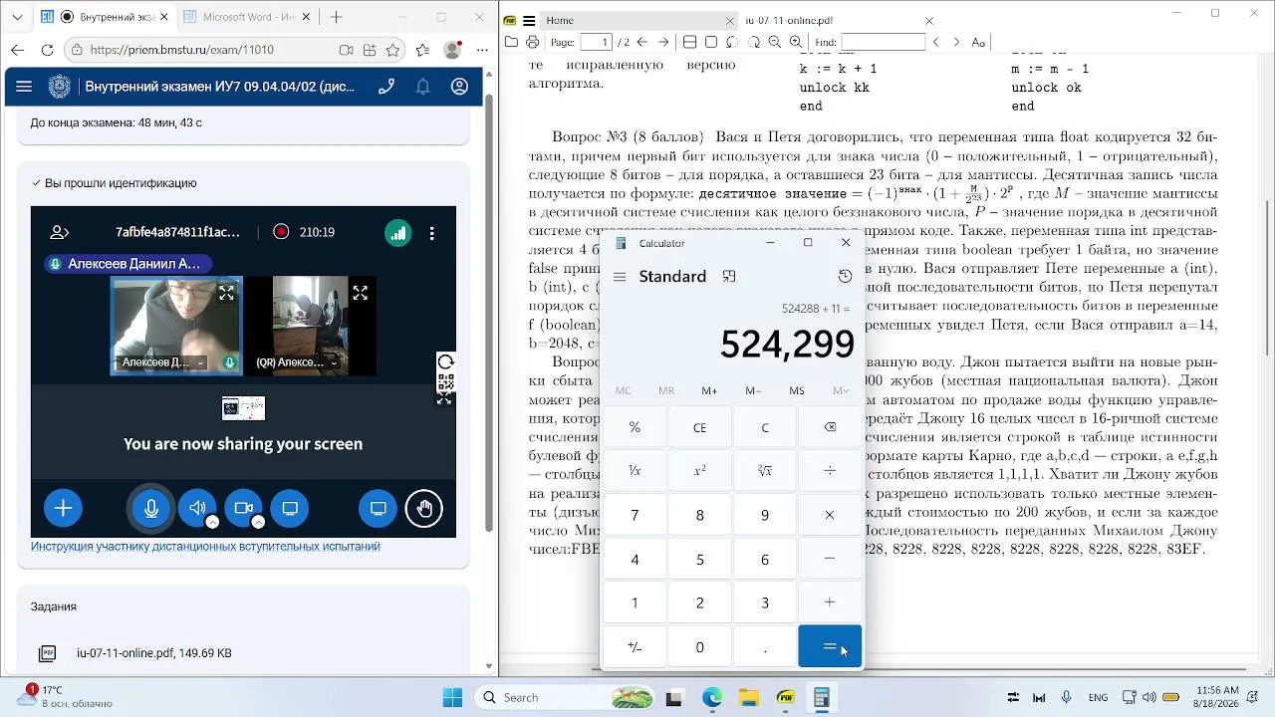Find next match arrow in PDF
1275x717 pixels.
coord(956,42)
